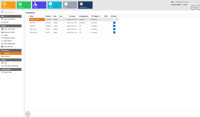Sort by the Is Active column header
200x117 pixels.
(x=114, y=16)
